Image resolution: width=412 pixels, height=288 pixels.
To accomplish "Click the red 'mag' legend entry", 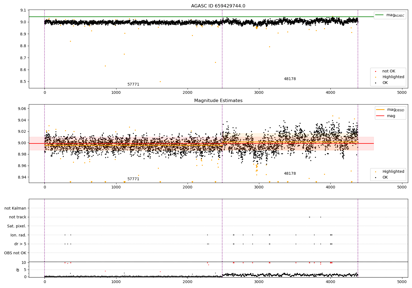I will point(391,116).
